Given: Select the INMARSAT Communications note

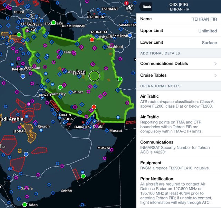Looking at the screenshot, I should point(179,147).
